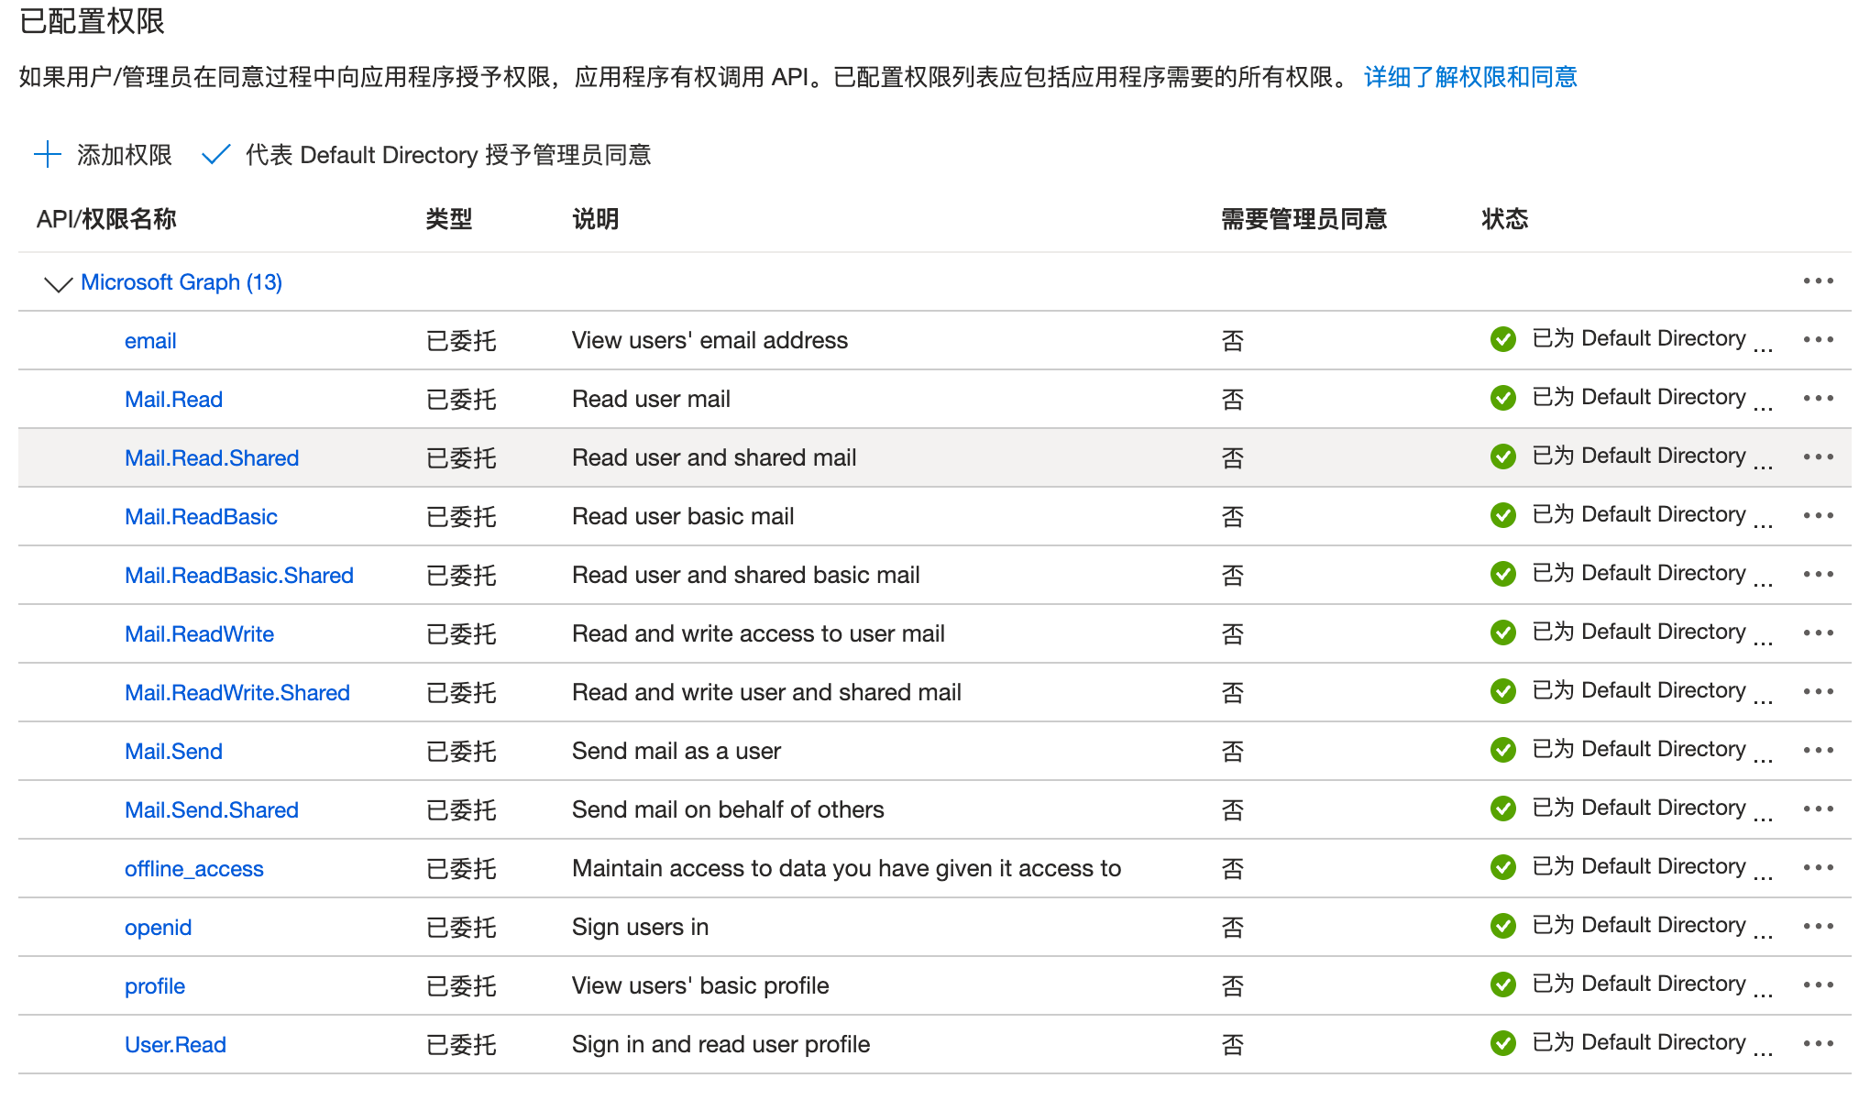Screen dimensions: 1859x1100
Task: Open the Mail.ReadBasic permission link
Action: (201, 517)
